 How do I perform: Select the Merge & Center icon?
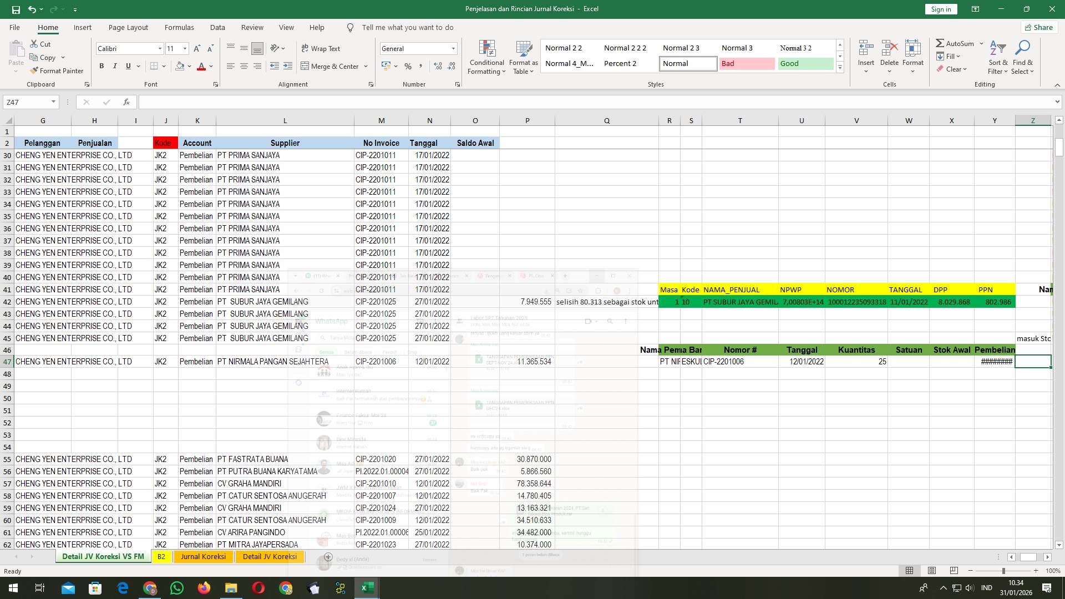[x=331, y=66]
